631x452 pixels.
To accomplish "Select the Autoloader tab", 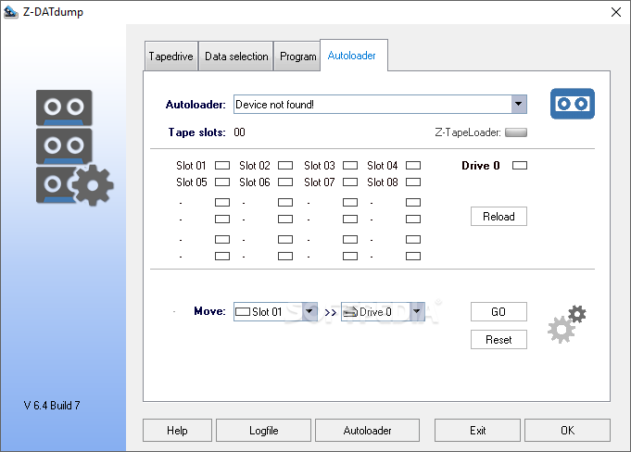I will point(352,56).
